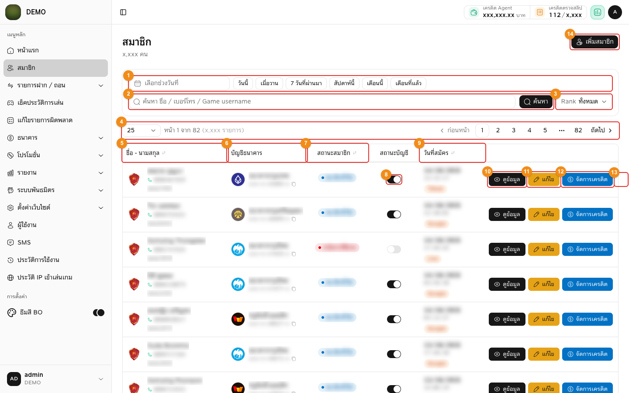Toggle account status in the yellow bank icon row

(x=394, y=214)
